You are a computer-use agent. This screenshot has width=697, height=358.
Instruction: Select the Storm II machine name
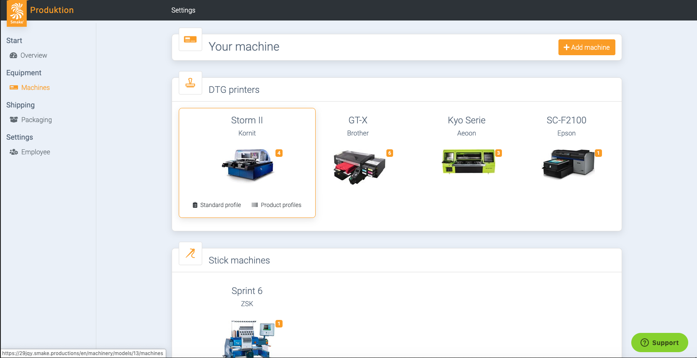click(x=247, y=120)
